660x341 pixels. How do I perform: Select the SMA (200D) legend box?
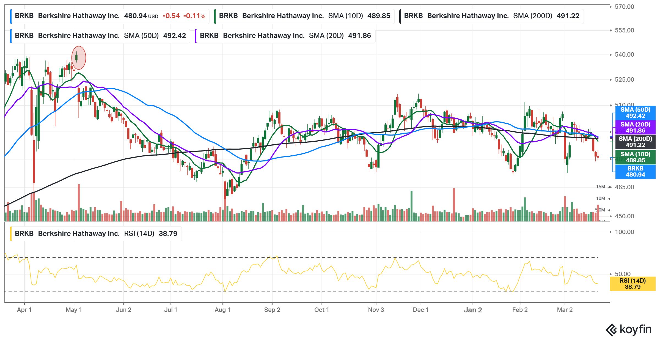491,16
